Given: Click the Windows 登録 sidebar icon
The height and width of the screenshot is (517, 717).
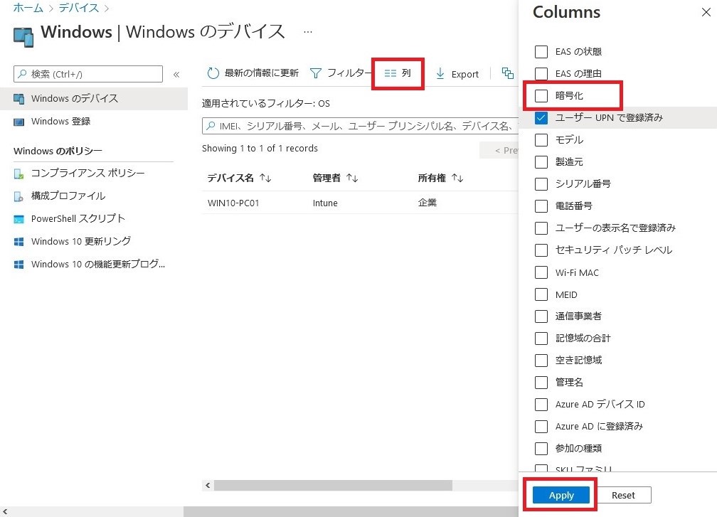Looking at the screenshot, I should click(x=18, y=122).
